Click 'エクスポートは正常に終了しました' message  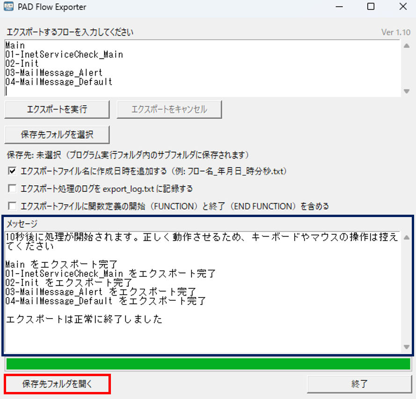[x=84, y=319]
